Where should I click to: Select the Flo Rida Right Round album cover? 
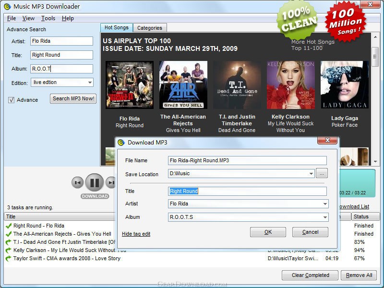(130, 85)
